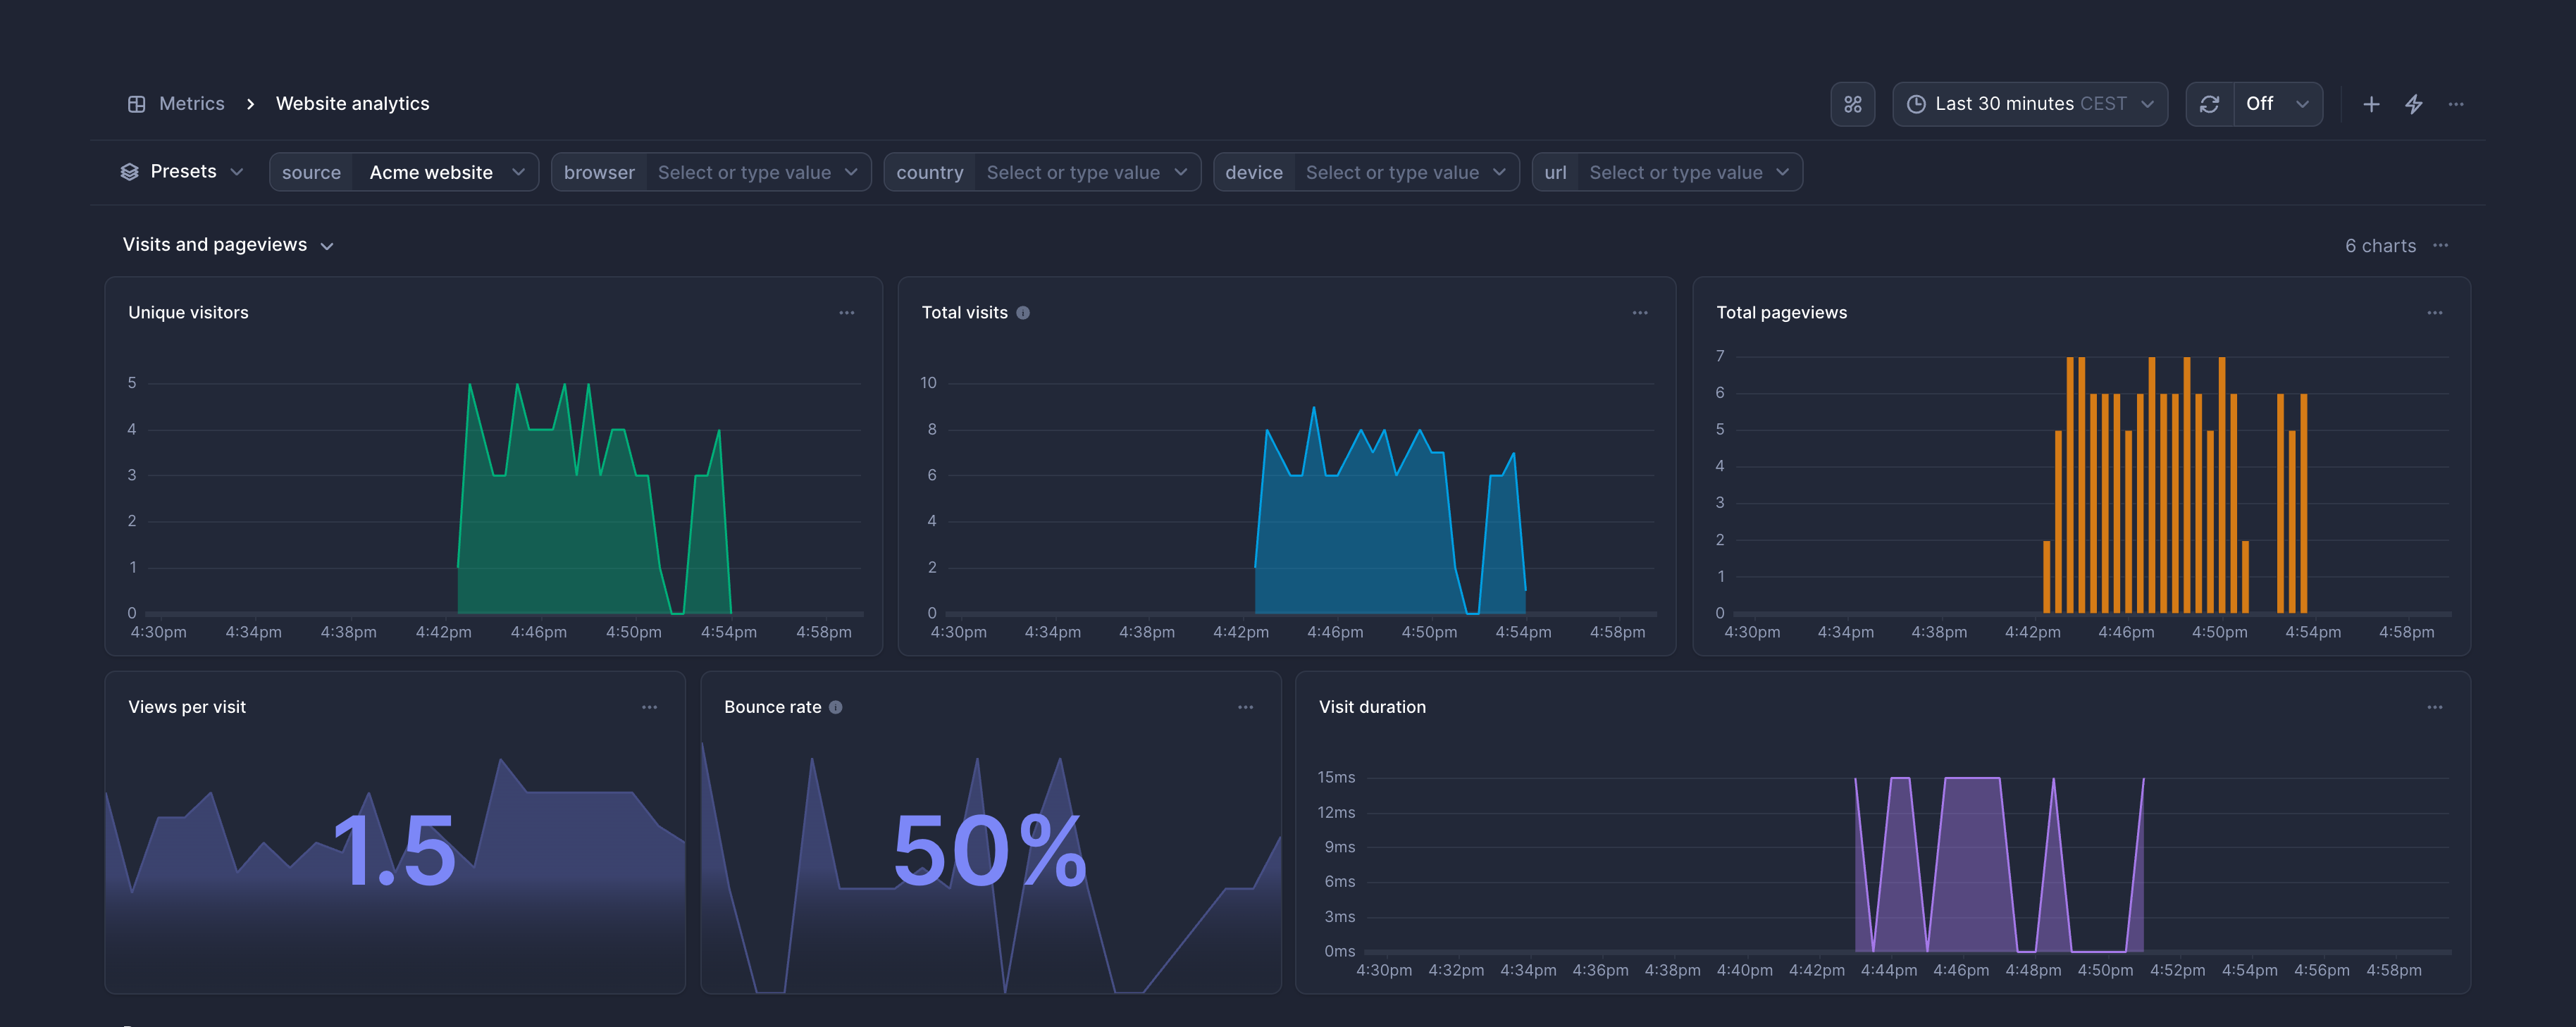
Task: Click the Total visits info icon
Action: coord(1023,313)
